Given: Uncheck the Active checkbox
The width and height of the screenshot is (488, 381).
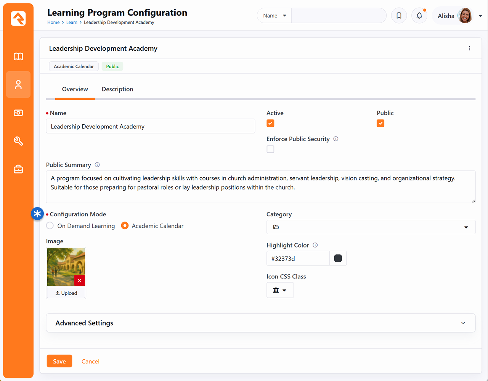Looking at the screenshot, I should coord(270,123).
